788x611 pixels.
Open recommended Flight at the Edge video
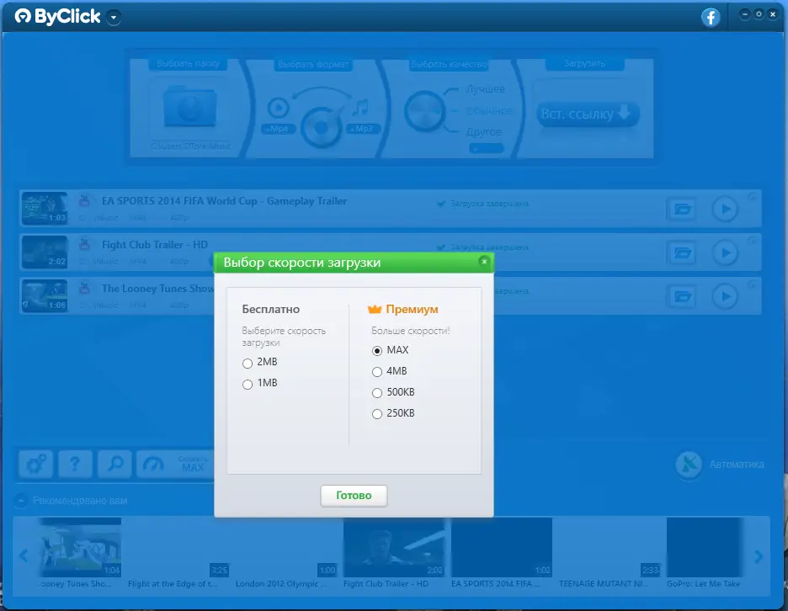tap(178, 548)
